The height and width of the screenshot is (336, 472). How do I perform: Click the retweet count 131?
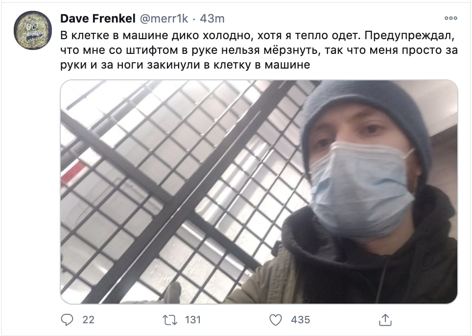pyautogui.click(x=192, y=320)
